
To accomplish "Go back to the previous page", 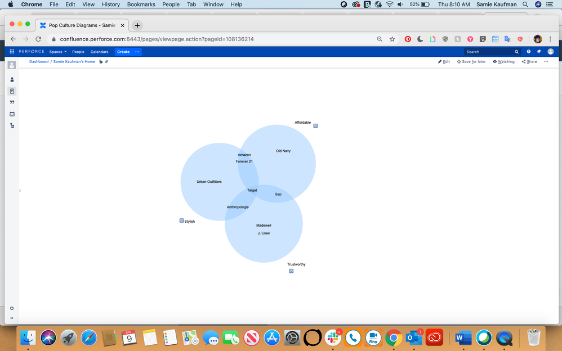I will point(14,39).
